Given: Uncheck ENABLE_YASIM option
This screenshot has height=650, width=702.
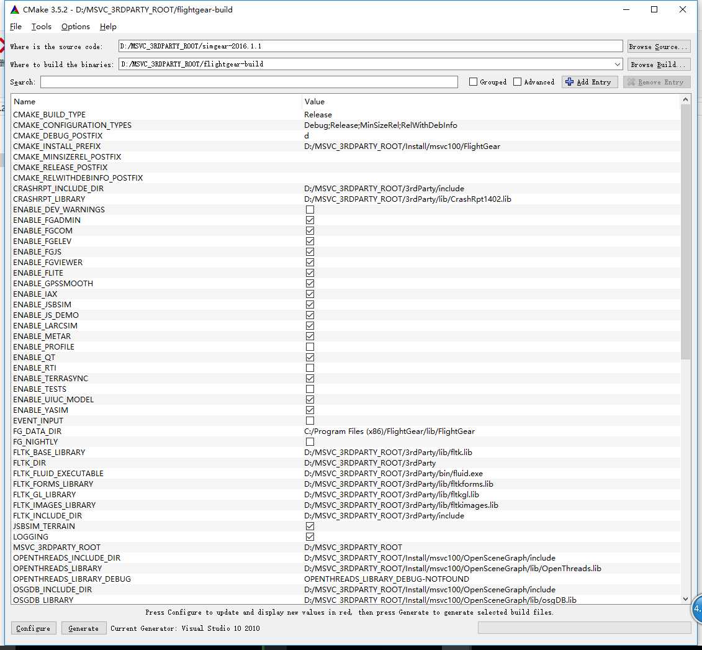Looking at the screenshot, I should (x=310, y=410).
